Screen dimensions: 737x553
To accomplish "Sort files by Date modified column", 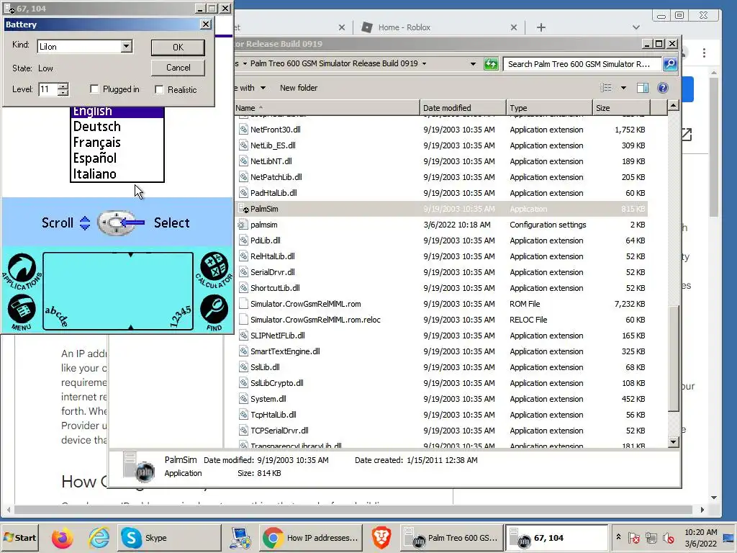I will pyautogui.click(x=463, y=108).
